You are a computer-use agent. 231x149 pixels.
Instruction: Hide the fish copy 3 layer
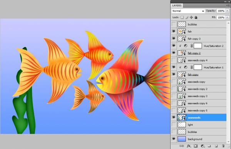coord(174,39)
